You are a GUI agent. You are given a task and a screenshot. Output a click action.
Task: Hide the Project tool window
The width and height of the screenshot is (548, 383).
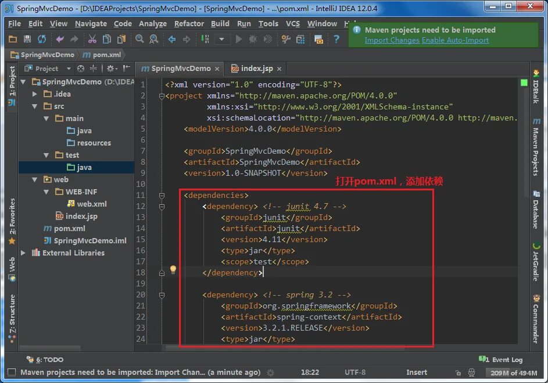coord(127,68)
